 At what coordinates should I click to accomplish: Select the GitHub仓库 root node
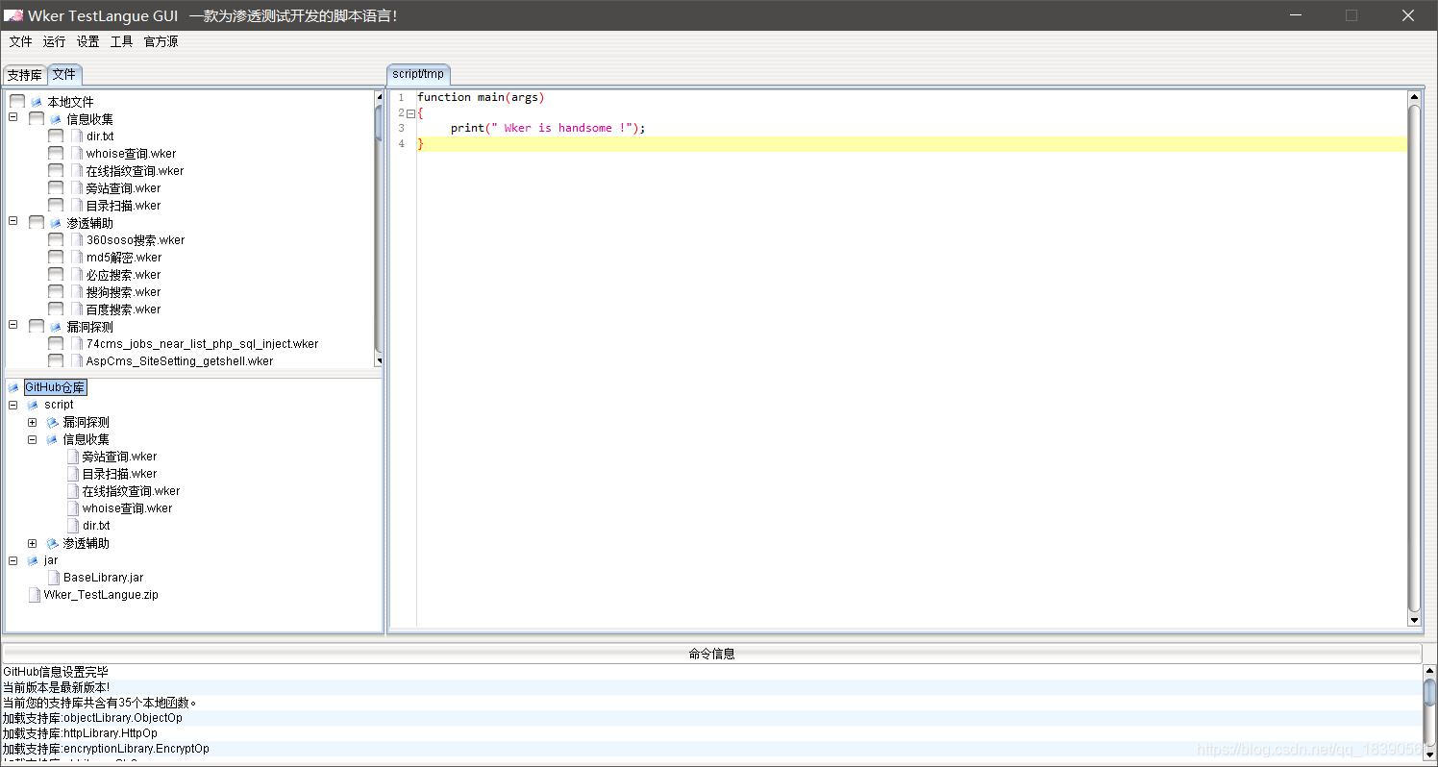(x=56, y=387)
